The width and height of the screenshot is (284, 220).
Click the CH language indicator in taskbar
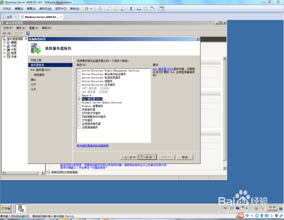pos(225,208)
